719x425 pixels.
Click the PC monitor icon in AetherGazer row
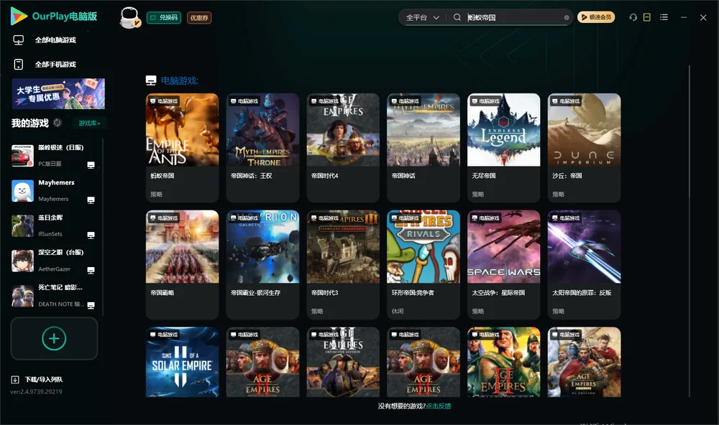91,270
